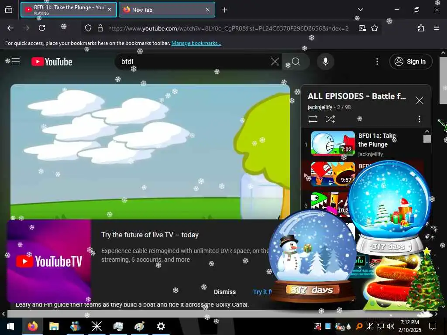
Task: Open the Windows notification center
Action: 433,326
